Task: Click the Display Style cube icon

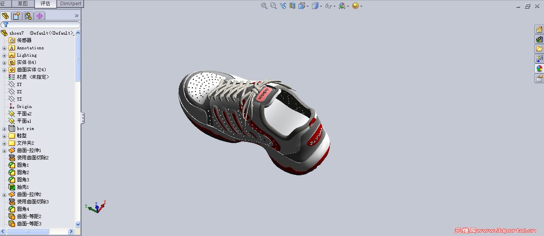Action: (315, 6)
